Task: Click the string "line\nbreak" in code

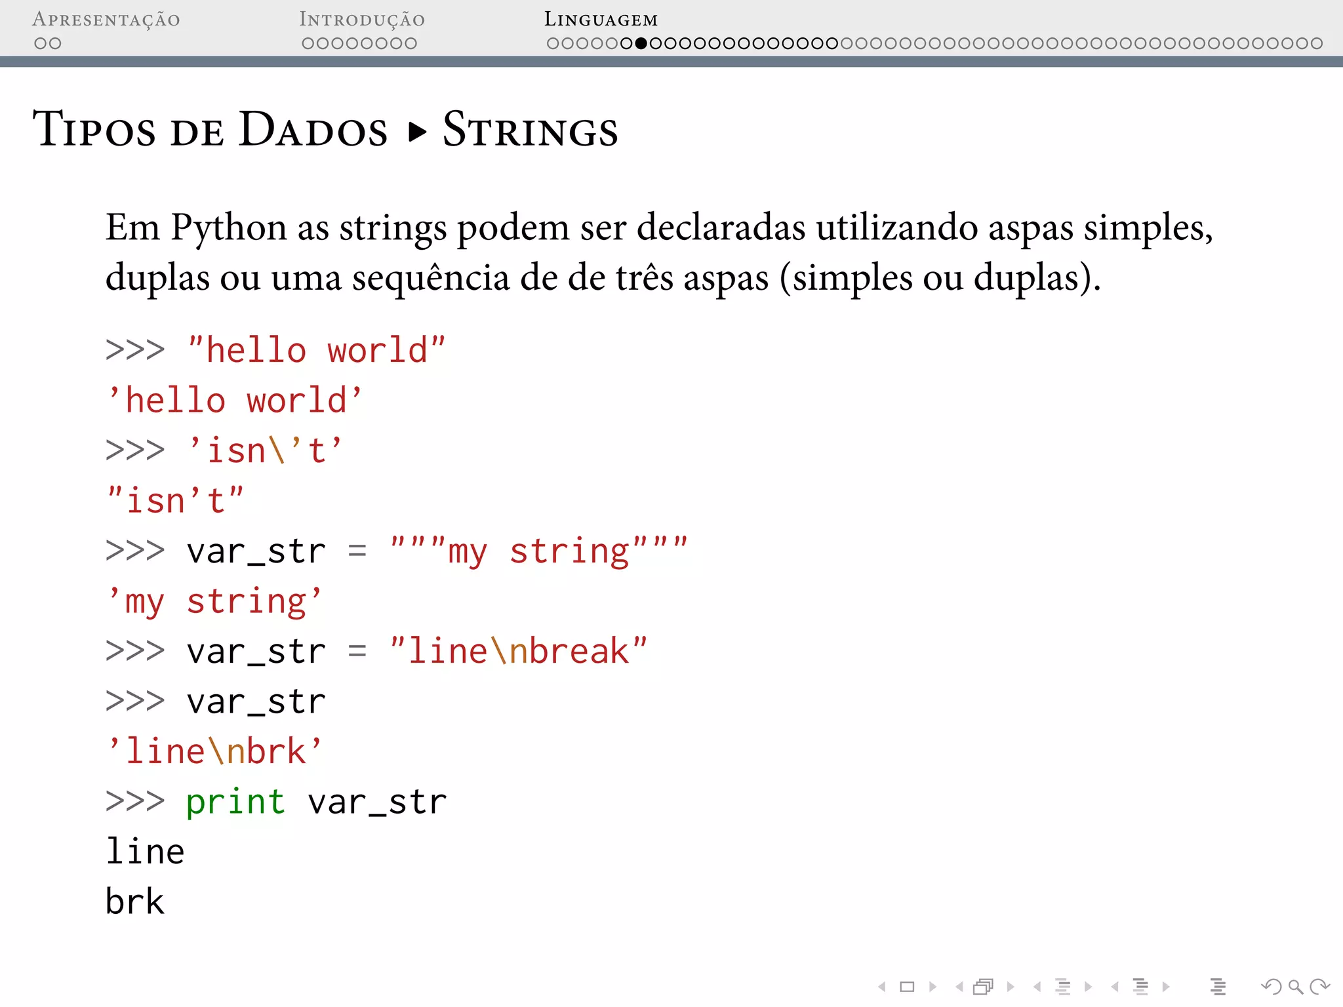Action: (x=518, y=651)
